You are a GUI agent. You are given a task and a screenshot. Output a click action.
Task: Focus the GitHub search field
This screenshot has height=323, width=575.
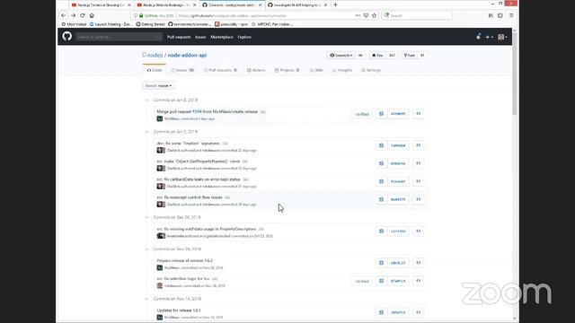tap(119, 37)
